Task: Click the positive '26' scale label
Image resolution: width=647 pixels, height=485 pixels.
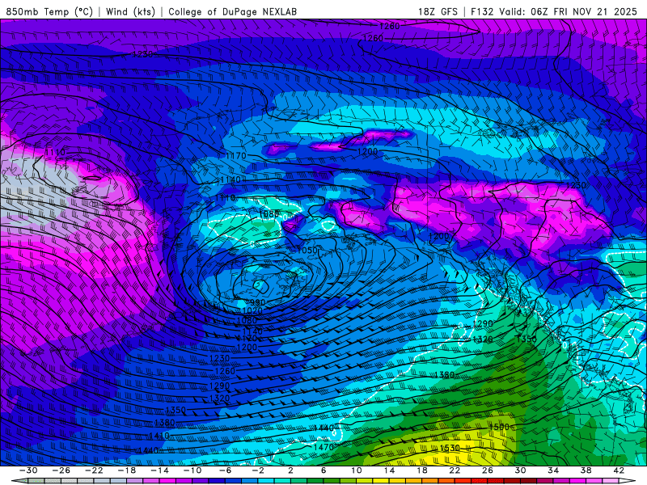Action: 488,470
